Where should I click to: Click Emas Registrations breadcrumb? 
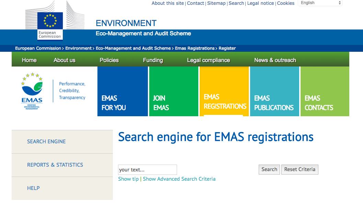[x=195, y=48]
